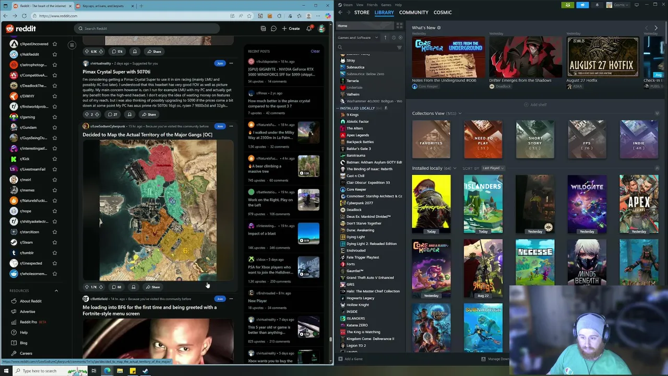Click the Reddit logo home link
Image resolution: width=668 pixels, height=376 pixels.
[x=21, y=29]
